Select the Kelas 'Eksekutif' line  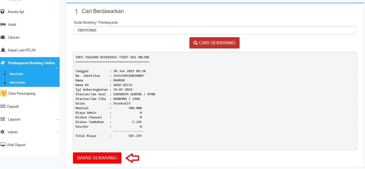coord(103,103)
